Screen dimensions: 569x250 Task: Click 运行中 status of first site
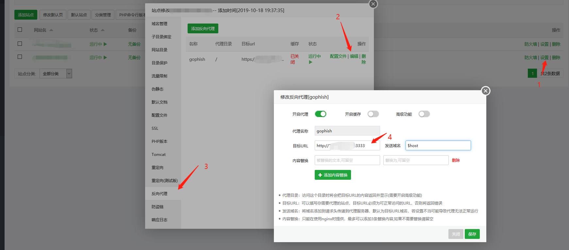click(x=98, y=44)
